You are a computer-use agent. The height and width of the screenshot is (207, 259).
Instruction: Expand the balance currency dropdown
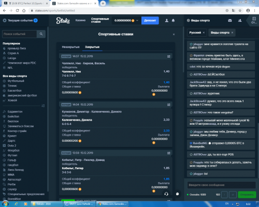point(137,21)
